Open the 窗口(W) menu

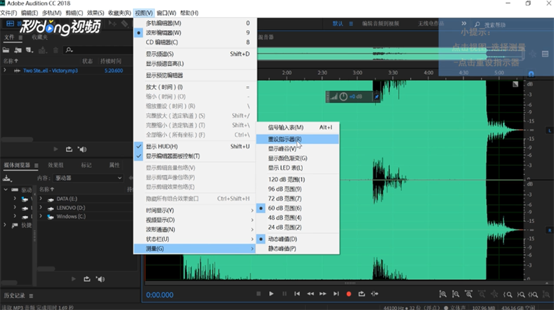coord(166,13)
